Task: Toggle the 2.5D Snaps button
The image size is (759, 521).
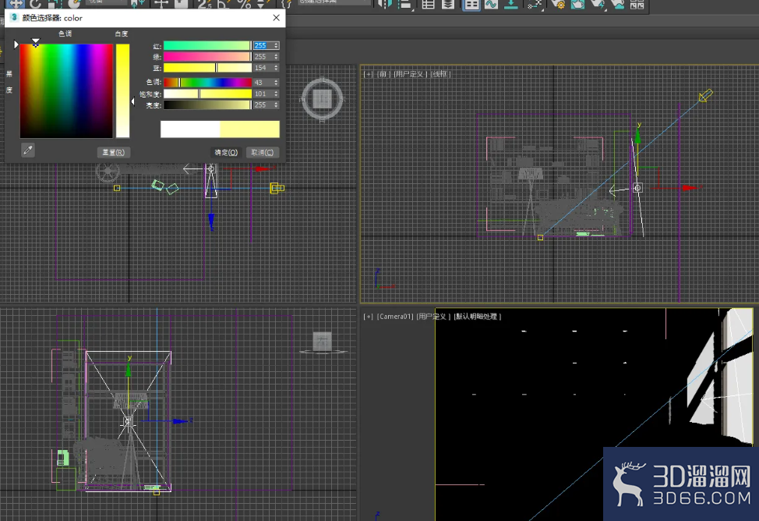Action: [205, 4]
